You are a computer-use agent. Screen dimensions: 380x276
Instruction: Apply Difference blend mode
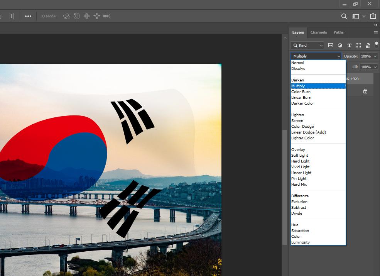click(318, 196)
